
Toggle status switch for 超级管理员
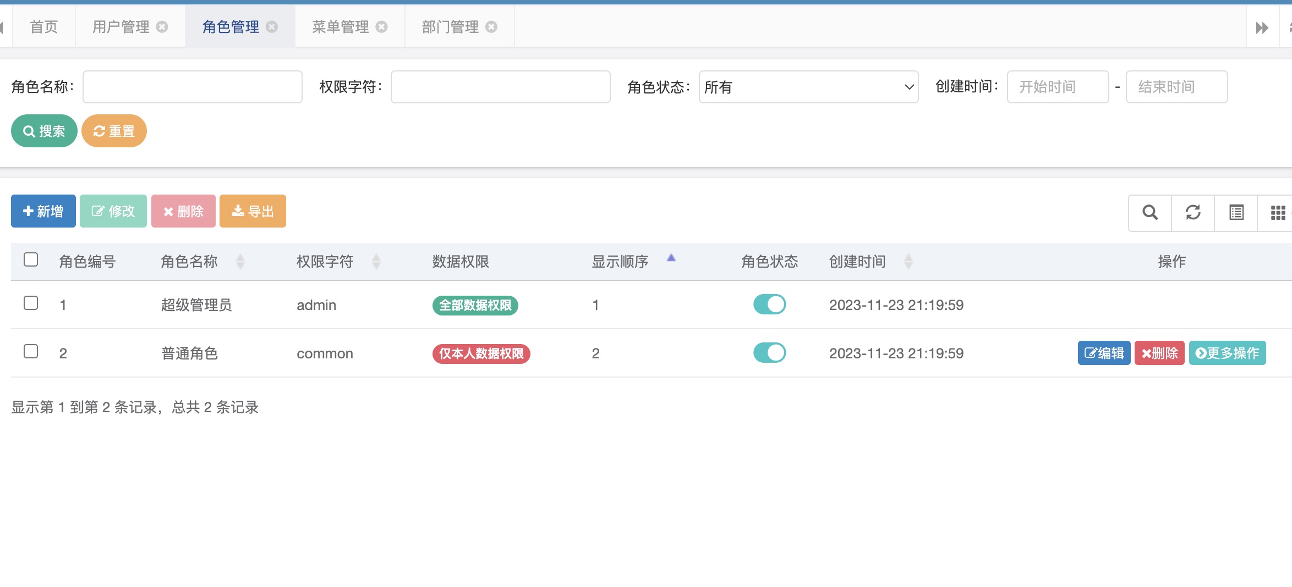click(x=770, y=304)
